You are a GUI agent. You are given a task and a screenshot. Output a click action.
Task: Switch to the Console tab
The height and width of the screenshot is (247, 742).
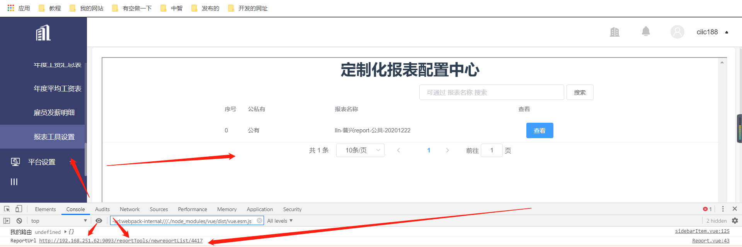point(75,209)
